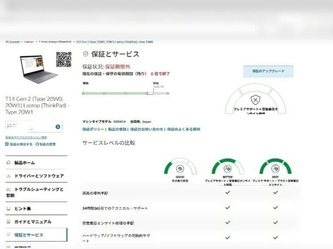Click the BETTER service level gauge icon
Image resolution: width=333 pixels, height=249 pixels.
pyautogui.click(x=228, y=169)
